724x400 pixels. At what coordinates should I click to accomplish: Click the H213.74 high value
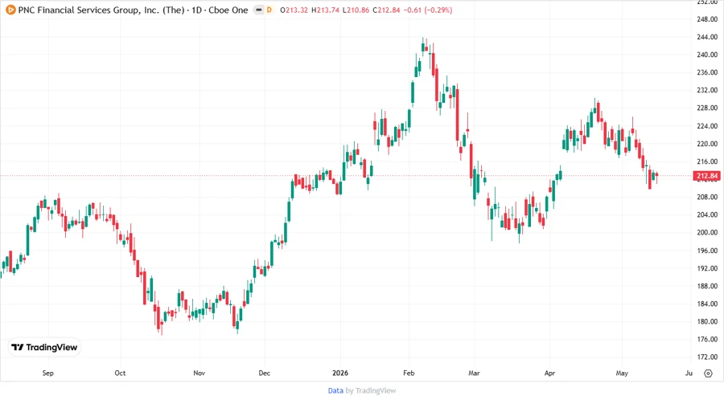tap(325, 10)
